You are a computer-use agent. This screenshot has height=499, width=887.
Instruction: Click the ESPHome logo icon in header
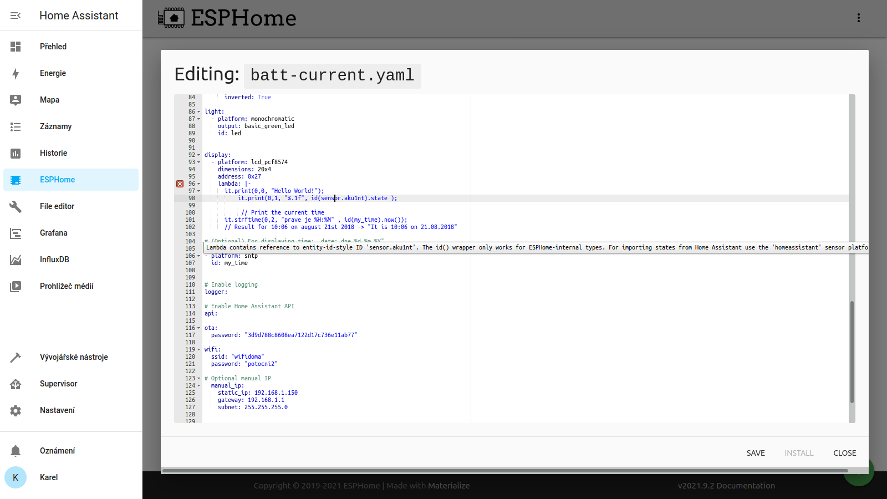click(171, 18)
